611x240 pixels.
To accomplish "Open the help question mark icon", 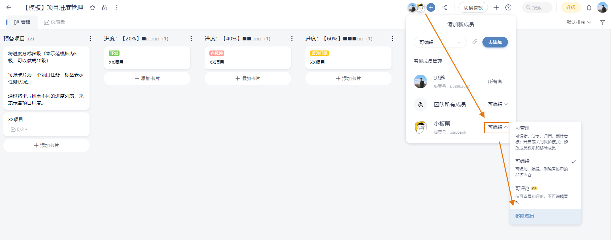I will click(508, 7).
